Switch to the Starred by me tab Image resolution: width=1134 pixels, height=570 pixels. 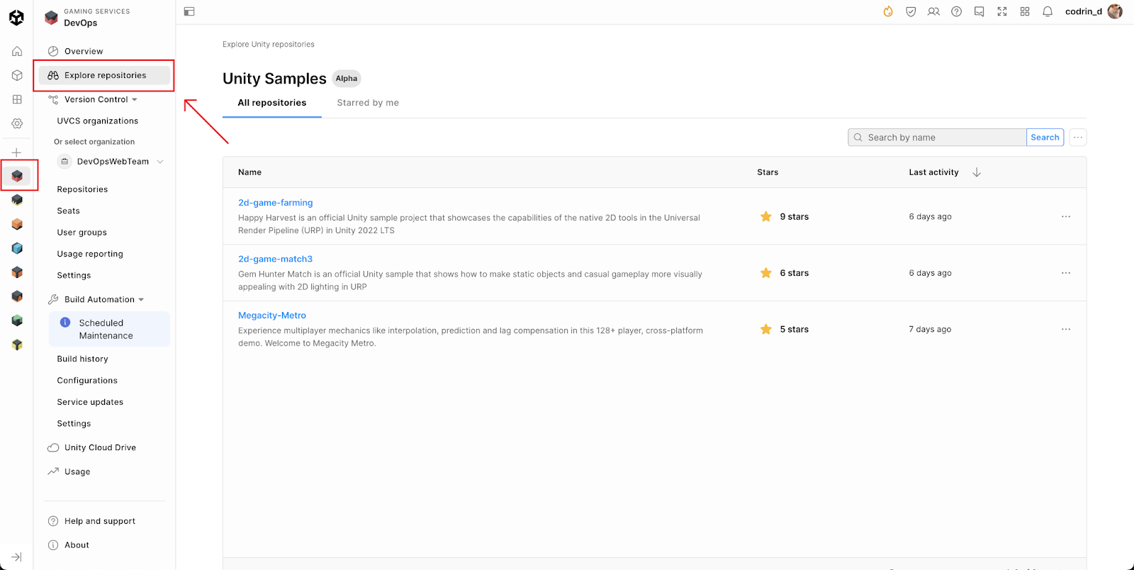click(368, 103)
